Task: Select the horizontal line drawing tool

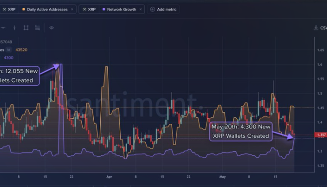Action: 3,28
